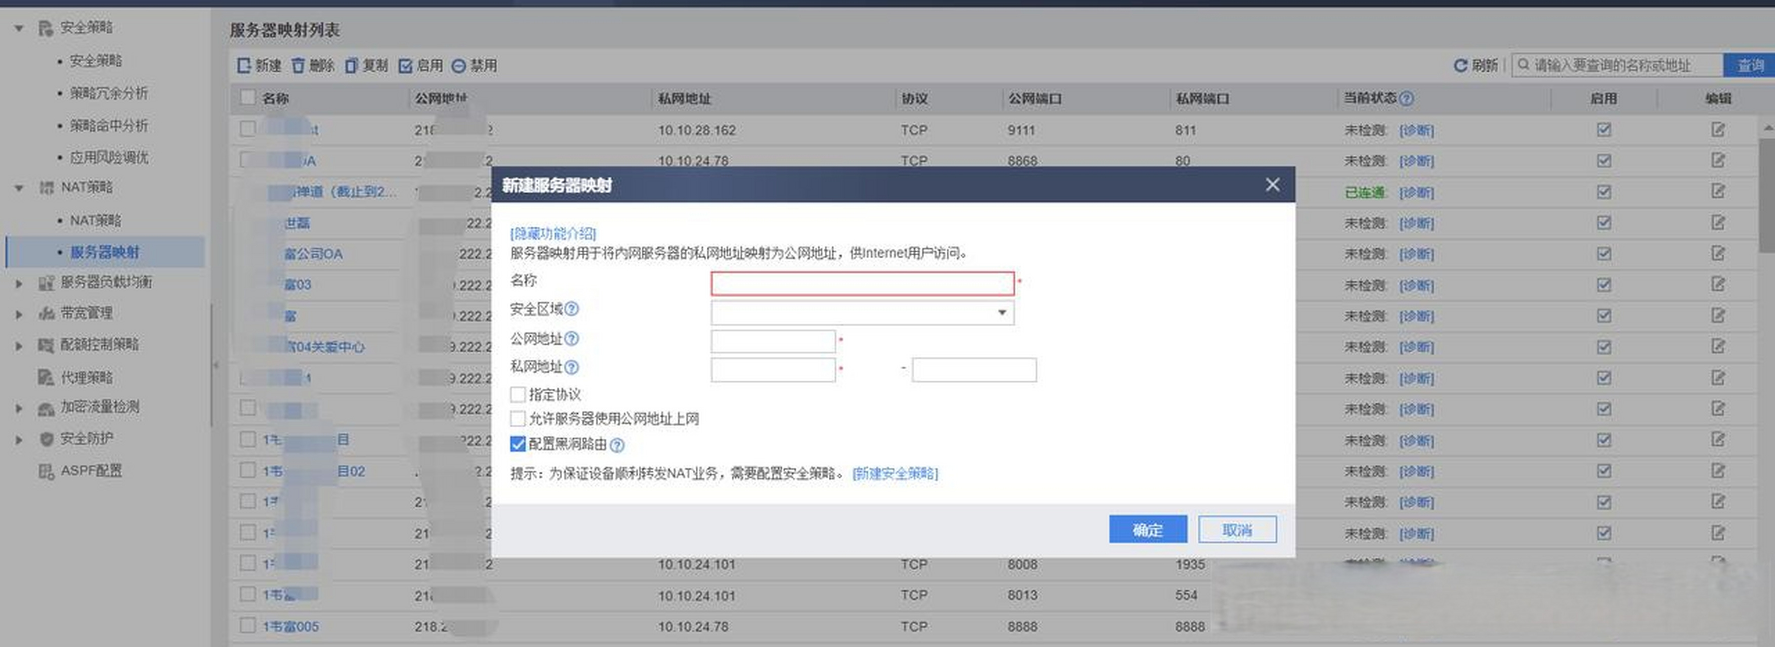Focus the 名称 input field
The image size is (1775, 647).
pos(862,284)
